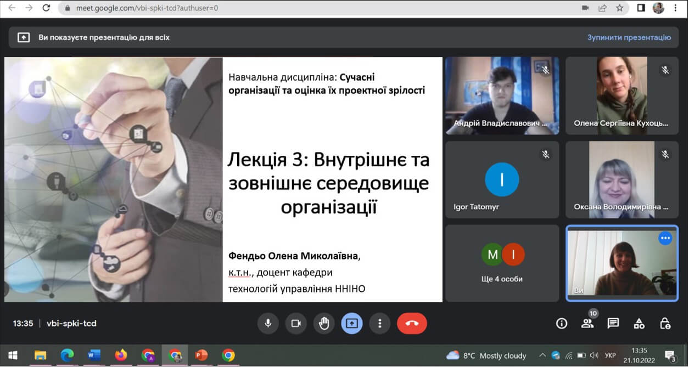Open host controls lock icon

coord(665,324)
